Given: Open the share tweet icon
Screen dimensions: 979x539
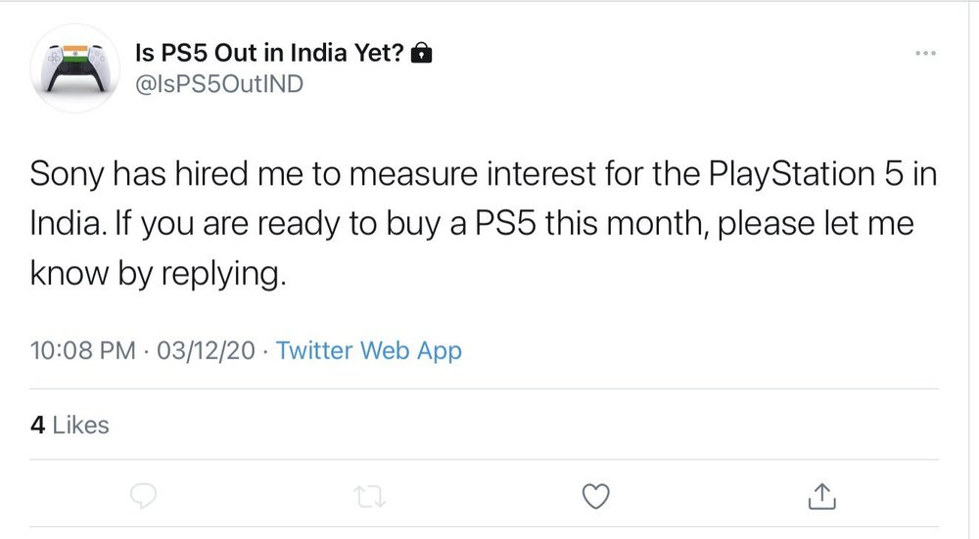Looking at the screenshot, I should [820, 496].
